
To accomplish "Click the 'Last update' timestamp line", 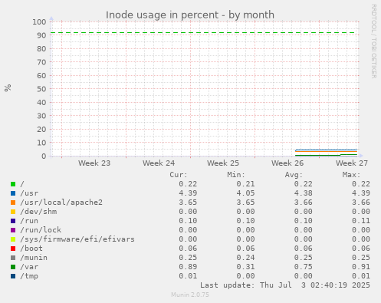I will click(x=285, y=285).
